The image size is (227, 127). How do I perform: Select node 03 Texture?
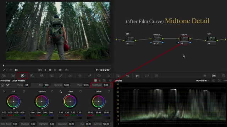184,41
